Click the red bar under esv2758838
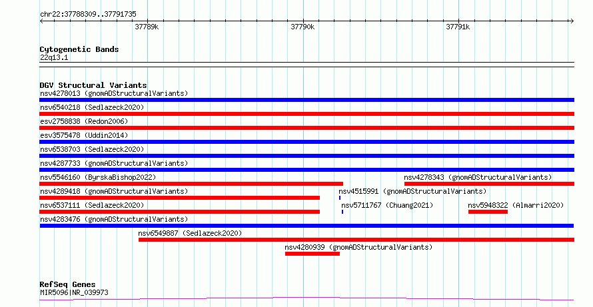 [306, 128]
